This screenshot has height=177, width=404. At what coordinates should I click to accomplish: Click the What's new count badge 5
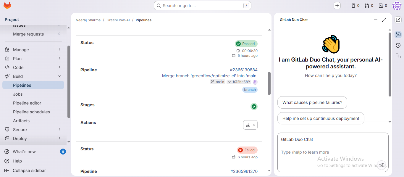[63, 152]
